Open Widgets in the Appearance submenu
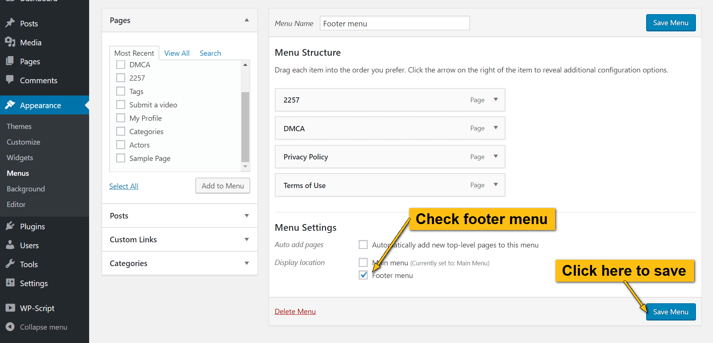 20,158
